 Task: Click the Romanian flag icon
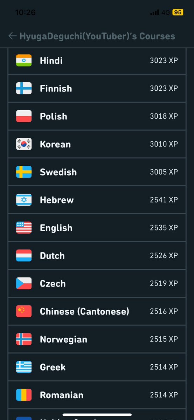(x=24, y=394)
